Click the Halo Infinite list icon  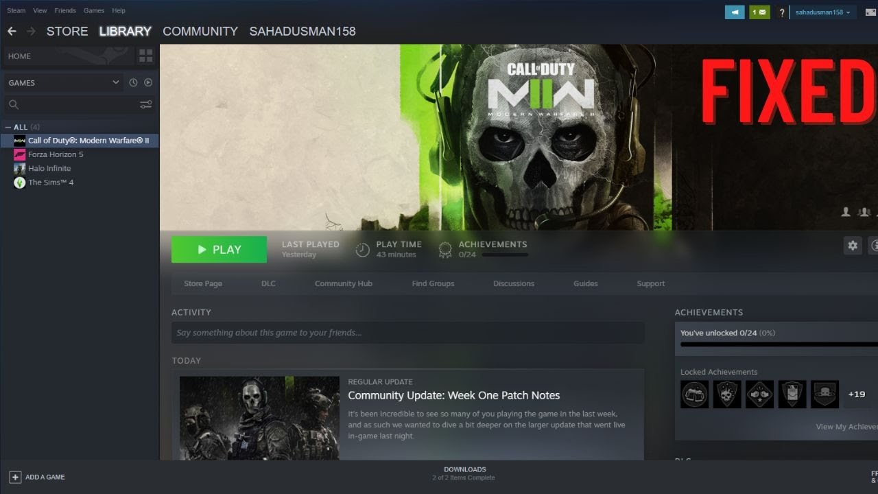point(20,168)
